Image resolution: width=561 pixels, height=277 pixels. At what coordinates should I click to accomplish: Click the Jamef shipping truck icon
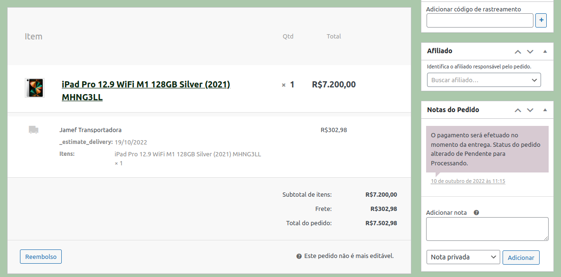[x=33, y=130]
